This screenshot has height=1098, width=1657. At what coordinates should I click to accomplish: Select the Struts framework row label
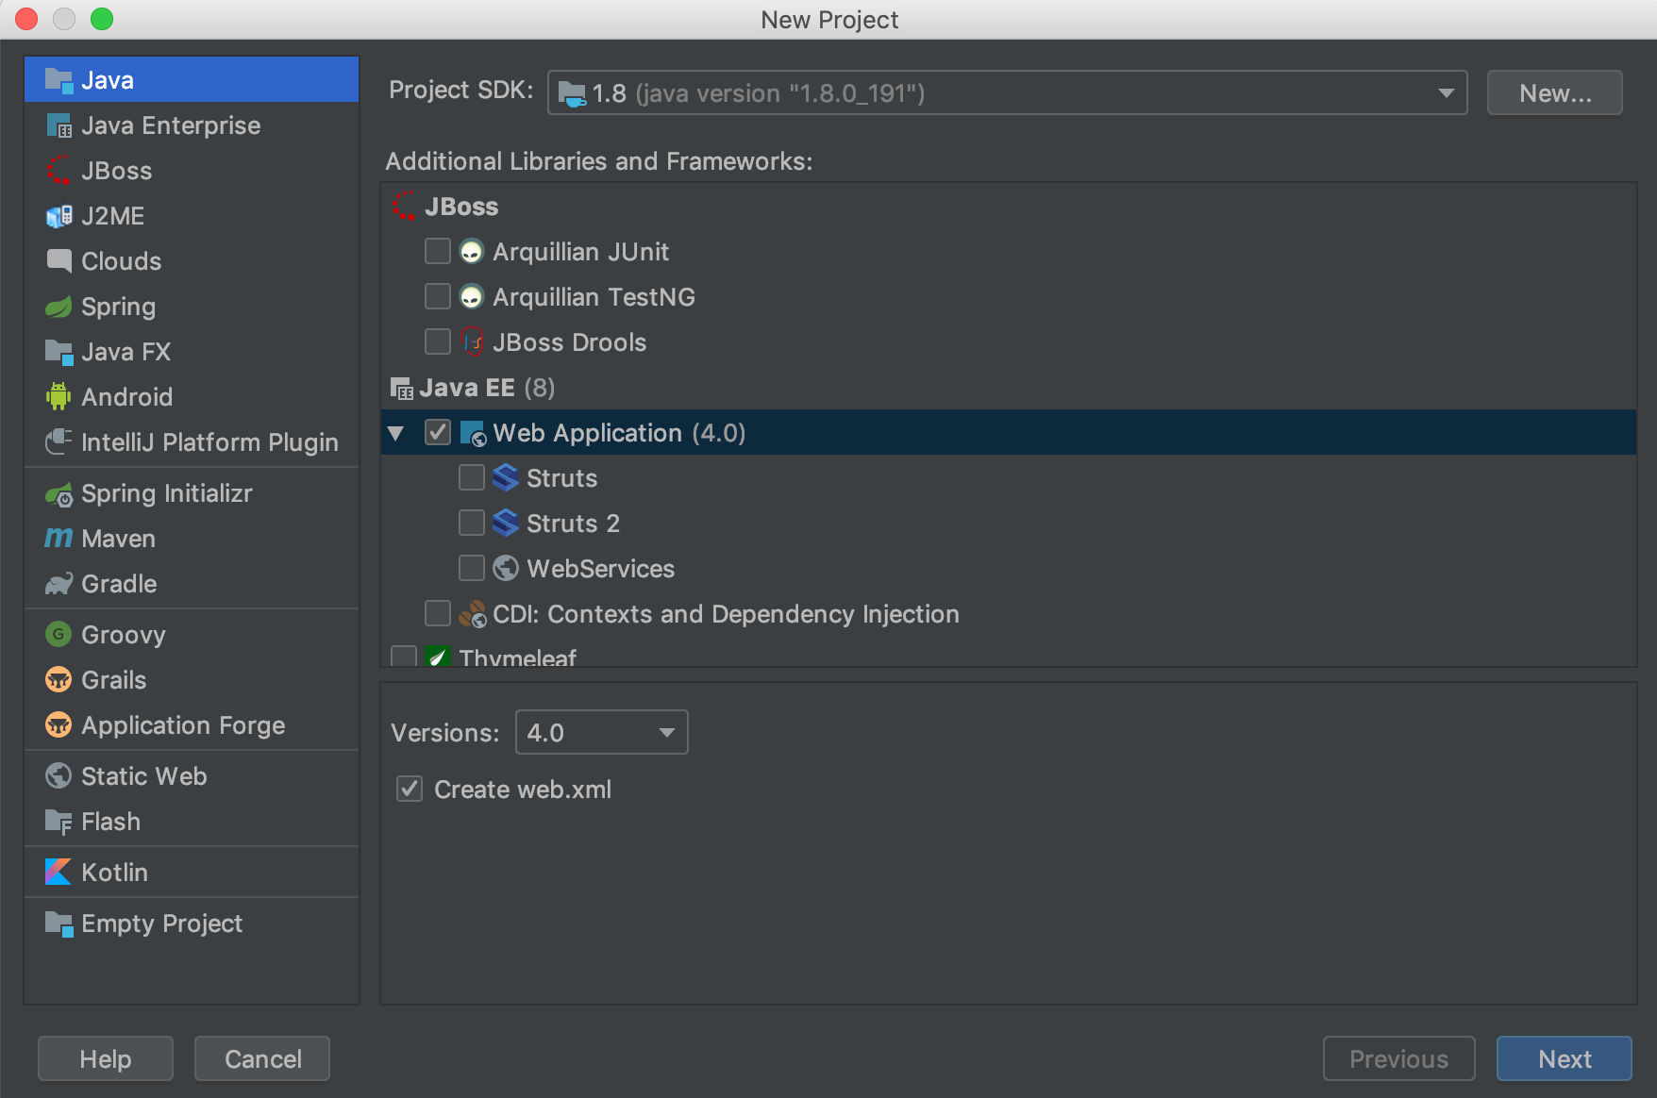[x=561, y=478]
